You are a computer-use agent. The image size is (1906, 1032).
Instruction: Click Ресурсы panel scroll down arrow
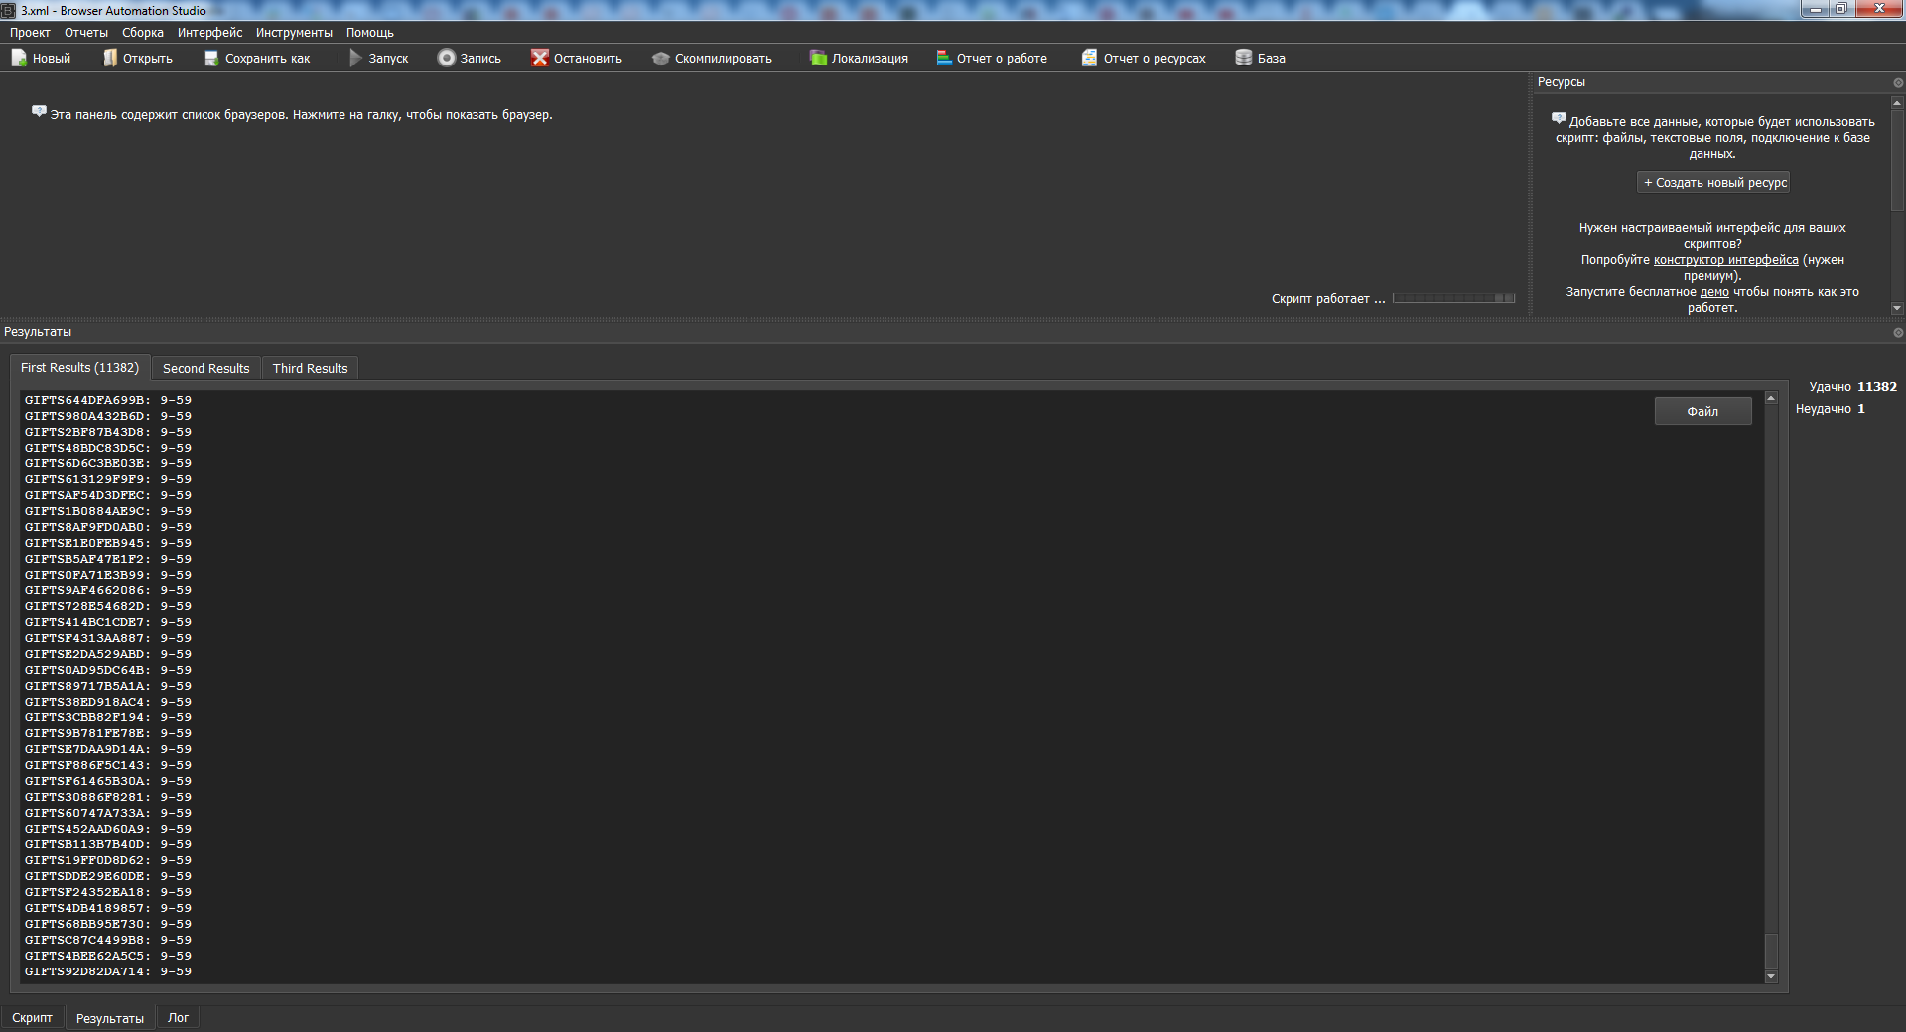(x=1897, y=309)
